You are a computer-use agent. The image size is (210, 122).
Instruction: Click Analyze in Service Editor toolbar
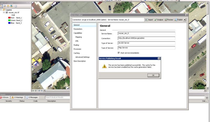point(159,20)
